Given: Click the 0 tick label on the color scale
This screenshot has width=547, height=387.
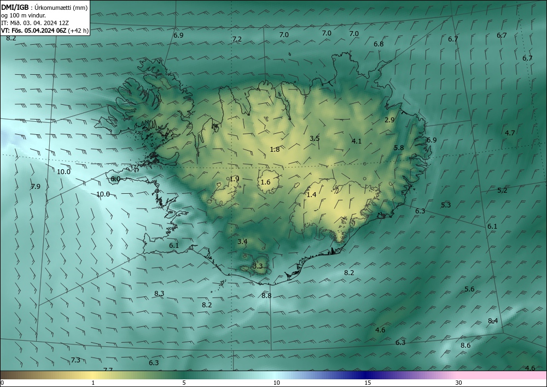Looking at the screenshot, I should [2, 383].
